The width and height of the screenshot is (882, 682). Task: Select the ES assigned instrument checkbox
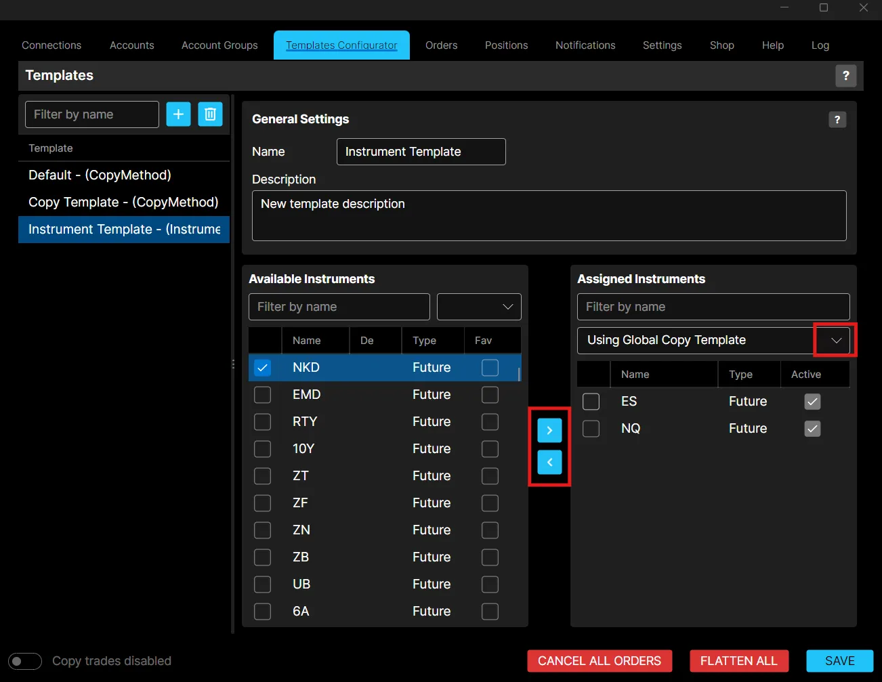pos(591,402)
